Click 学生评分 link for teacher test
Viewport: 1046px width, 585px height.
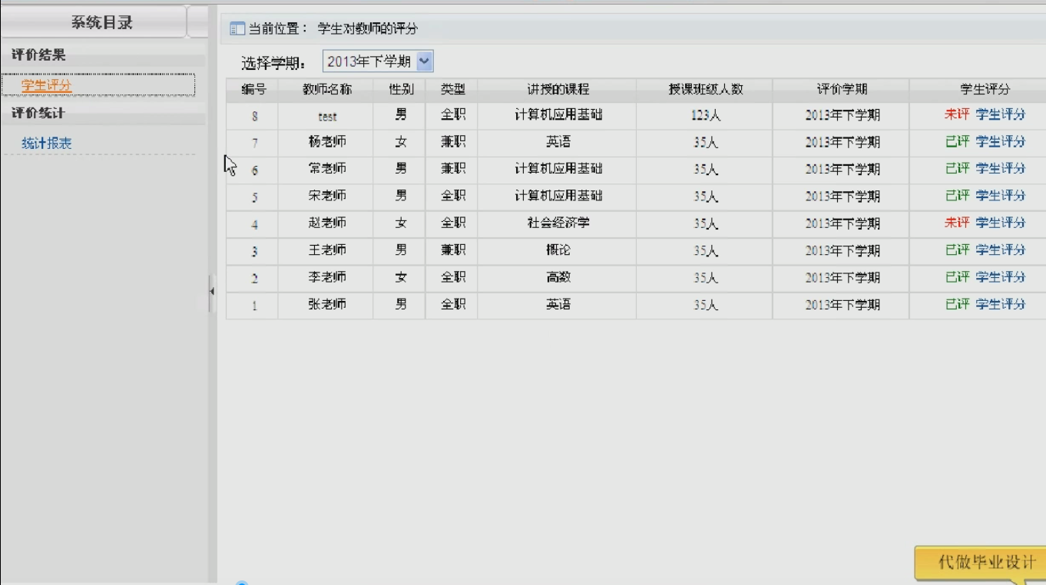tap(1000, 114)
